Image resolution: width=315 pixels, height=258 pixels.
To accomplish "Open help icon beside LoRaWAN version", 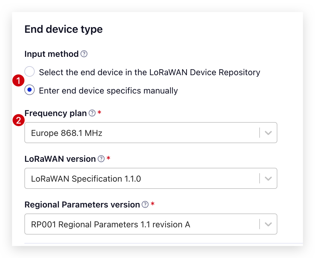I will pyautogui.click(x=101, y=159).
